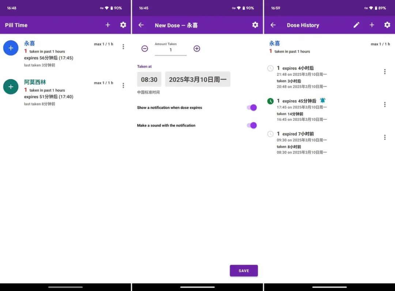The height and width of the screenshot is (291, 395).
Task: Add a dose with green plus for 阿莫西林
Action: pyautogui.click(x=11, y=87)
